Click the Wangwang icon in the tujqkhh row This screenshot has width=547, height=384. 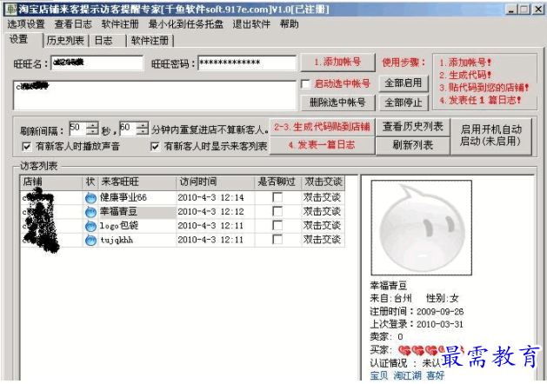click(x=90, y=240)
